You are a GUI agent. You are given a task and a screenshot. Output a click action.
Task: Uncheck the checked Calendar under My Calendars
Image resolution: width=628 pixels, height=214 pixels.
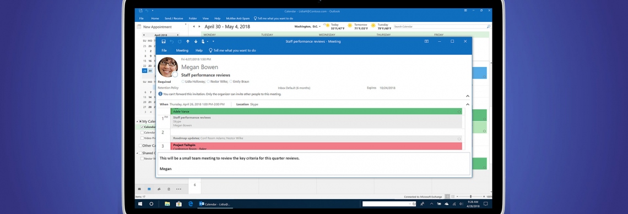coord(142,127)
